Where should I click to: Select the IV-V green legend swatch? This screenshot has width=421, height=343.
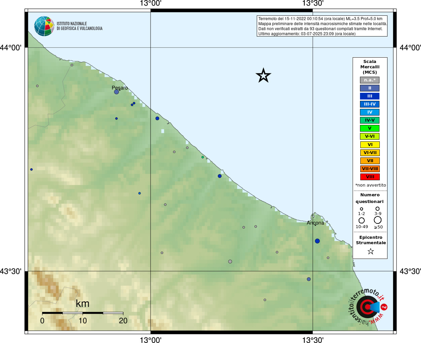click(370, 120)
